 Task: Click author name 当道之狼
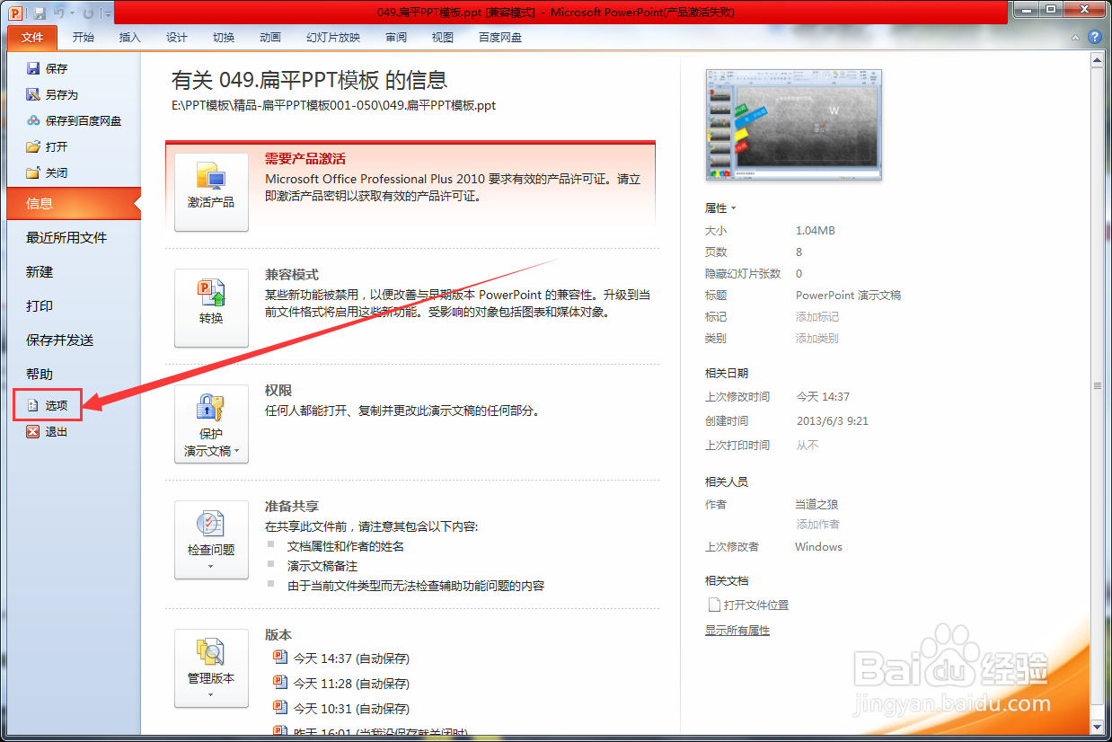816,505
